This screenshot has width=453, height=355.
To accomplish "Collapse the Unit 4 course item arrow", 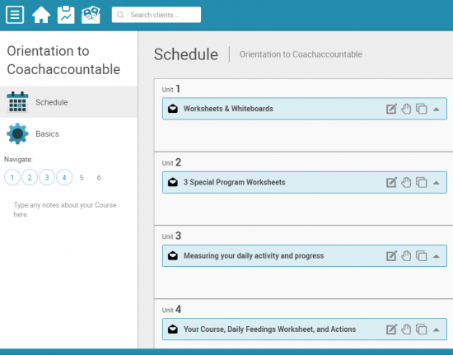I will pos(437,329).
